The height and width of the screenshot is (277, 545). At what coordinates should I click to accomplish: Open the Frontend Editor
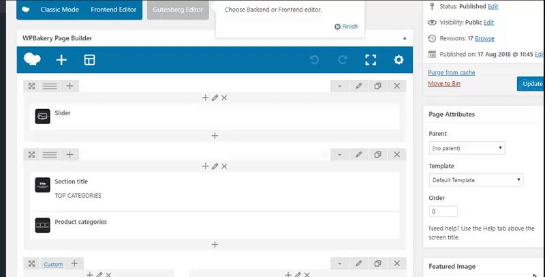pyautogui.click(x=114, y=10)
